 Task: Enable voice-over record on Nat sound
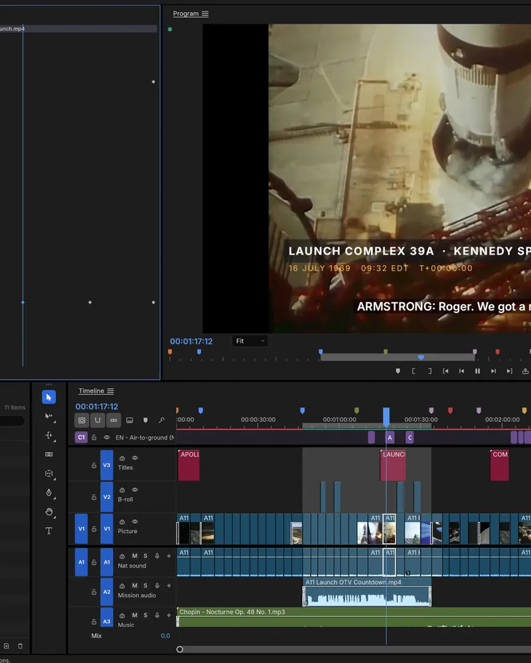pos(157,556)
